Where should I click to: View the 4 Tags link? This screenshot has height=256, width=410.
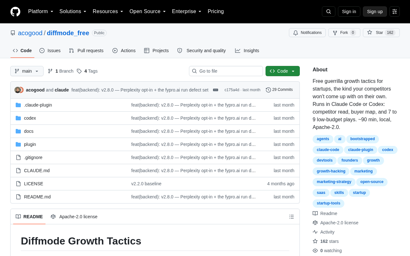[87, 71]
